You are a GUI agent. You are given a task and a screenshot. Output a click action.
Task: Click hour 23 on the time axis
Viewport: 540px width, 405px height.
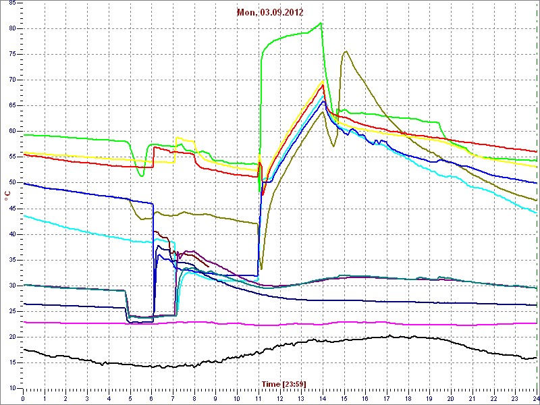coord(514,398)
